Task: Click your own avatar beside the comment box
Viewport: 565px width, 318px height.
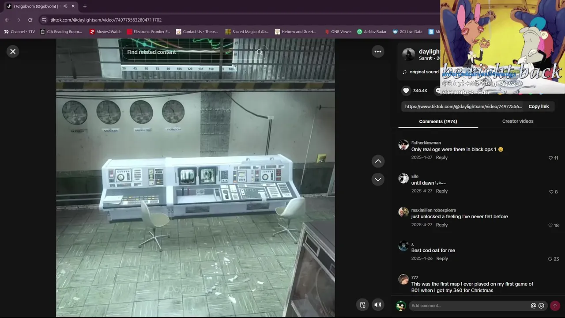Action: 401,306
